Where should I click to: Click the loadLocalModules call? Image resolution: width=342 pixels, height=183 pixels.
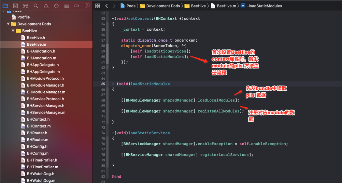[216, 100]
